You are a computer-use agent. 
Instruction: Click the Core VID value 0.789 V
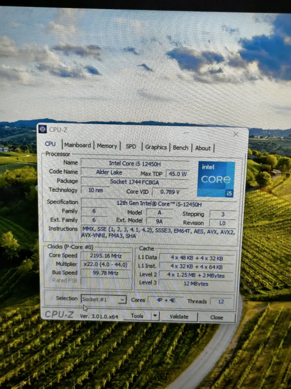[x=170, y=192]
